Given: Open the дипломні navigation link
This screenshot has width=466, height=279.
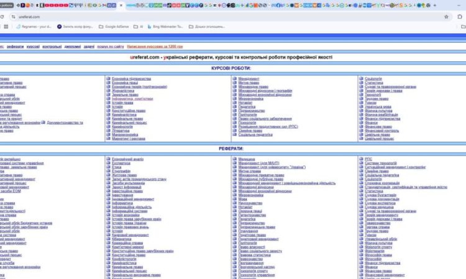Looking at the screenshot, I should pyautogui.click(x=72, y=46).
